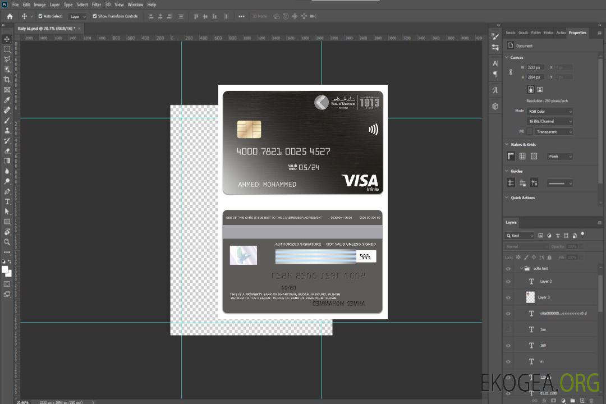This screenshot has width=606, height=404.
Task: Open the layer filter Kind dropdown
Action: click(x=520, y=236)
